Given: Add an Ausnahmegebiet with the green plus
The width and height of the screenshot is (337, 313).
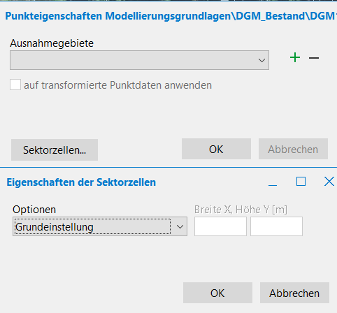Looking at the screenshot, I should click(295, 57).
